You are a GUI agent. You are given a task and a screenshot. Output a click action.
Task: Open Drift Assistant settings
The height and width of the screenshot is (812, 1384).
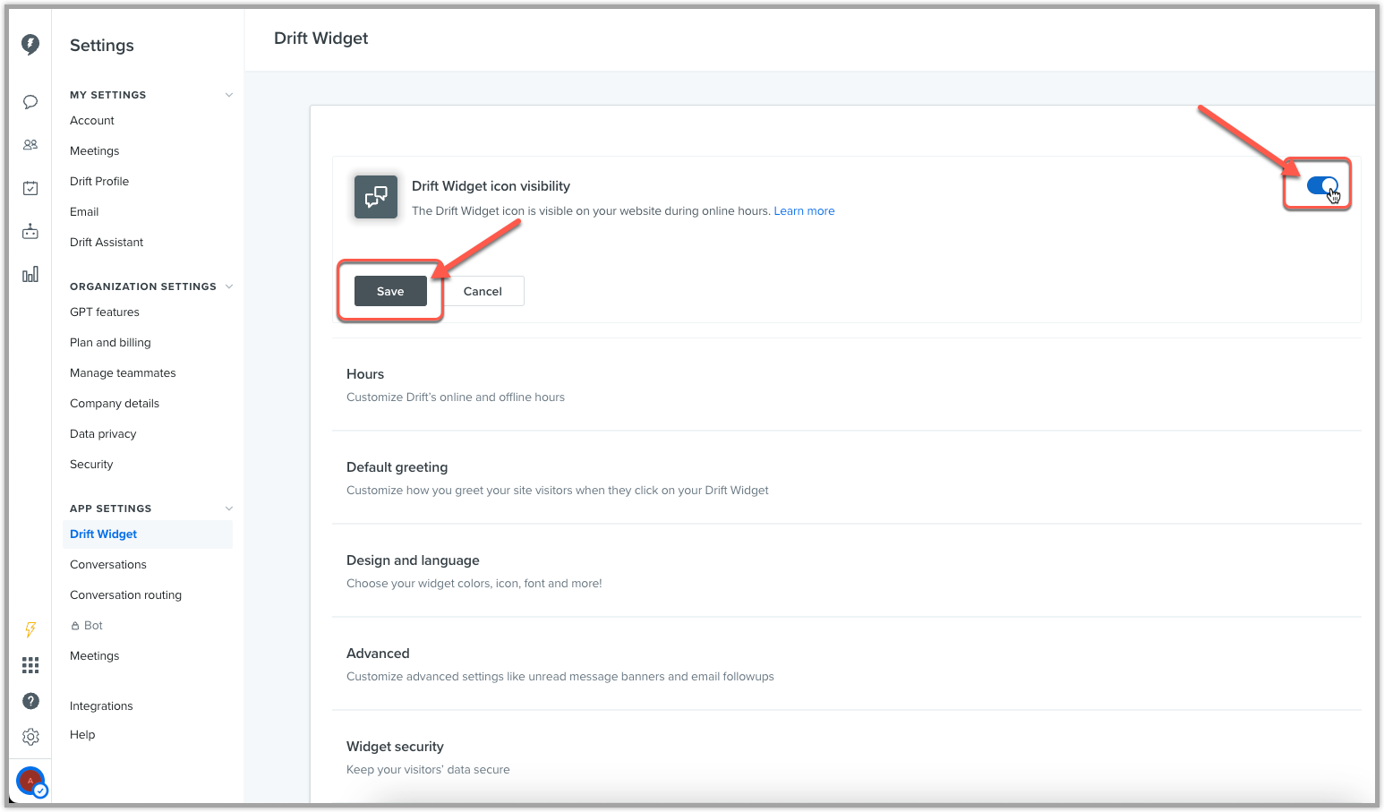107,243
